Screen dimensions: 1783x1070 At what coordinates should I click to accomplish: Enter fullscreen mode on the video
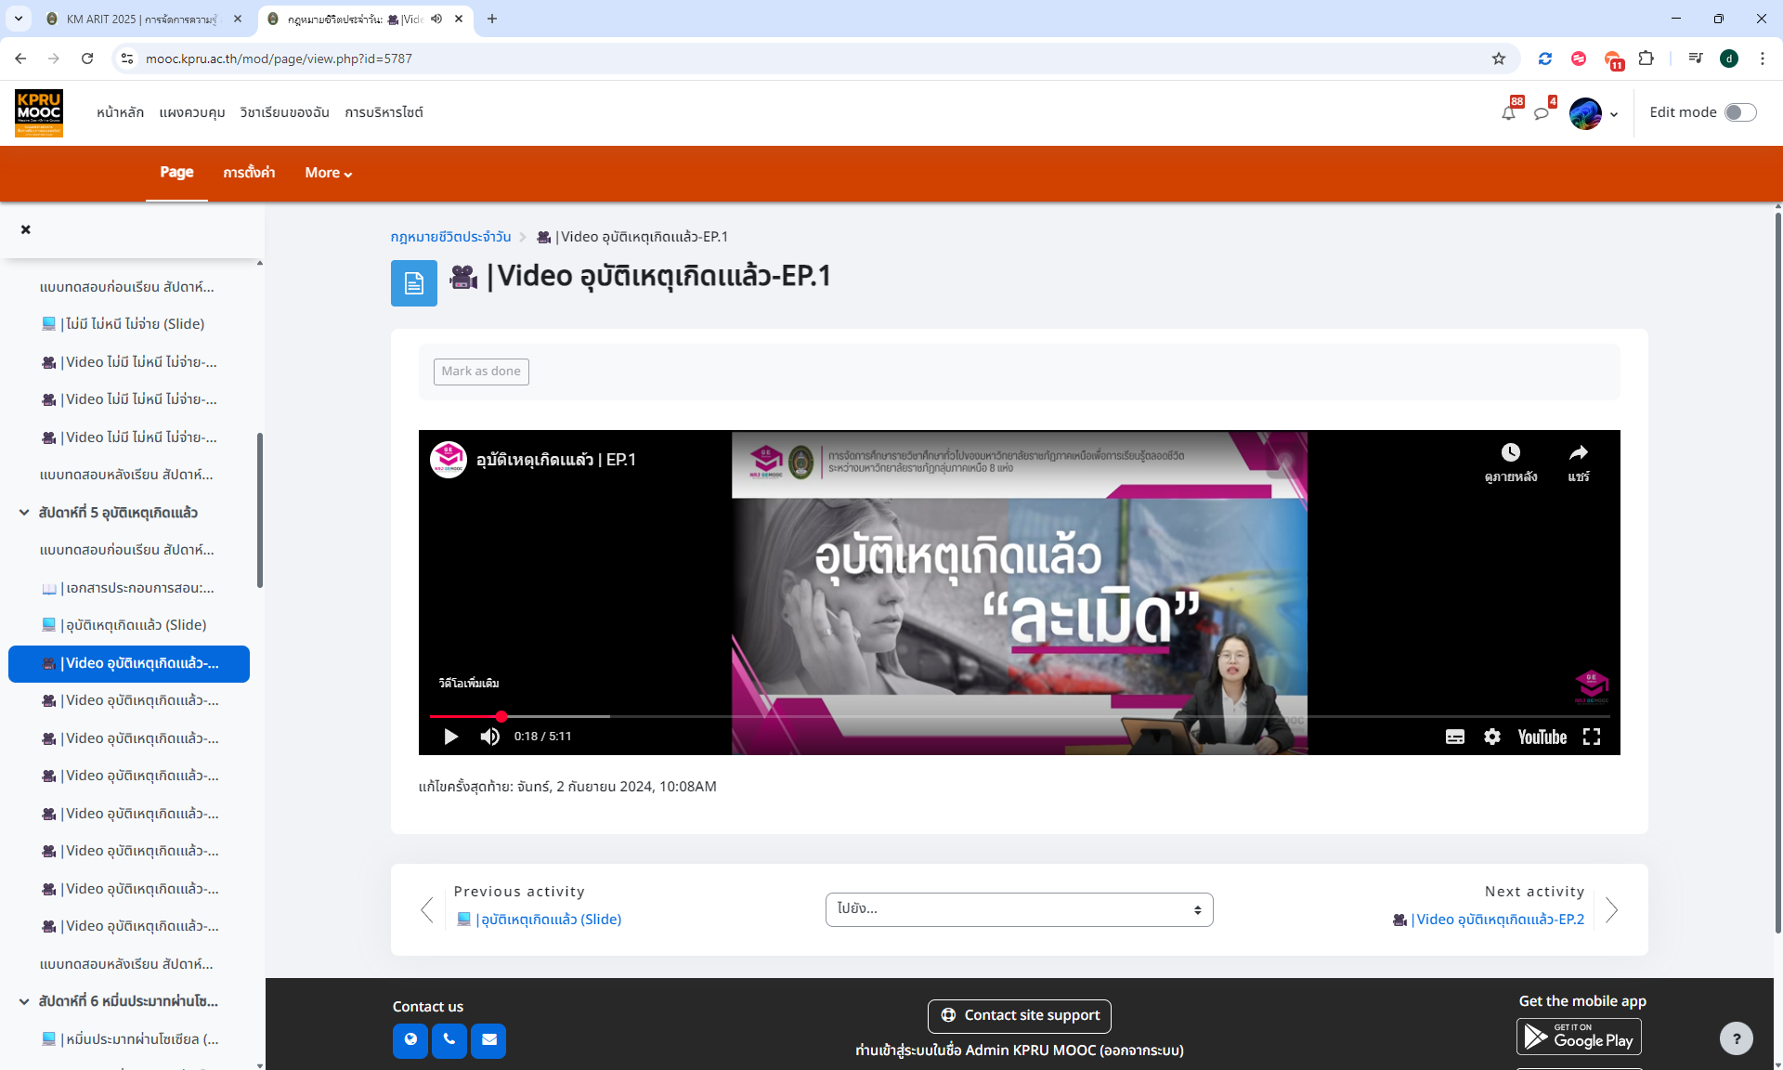(1592, 737)
